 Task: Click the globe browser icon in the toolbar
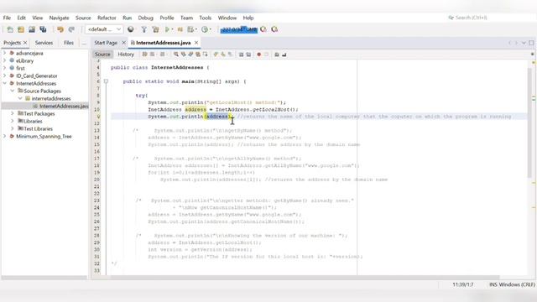point(131,29)
